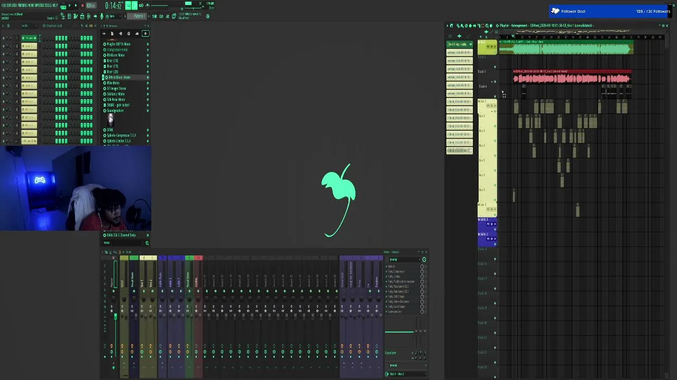Viewport: 677px width, 380px height.
Task: Toggle the Pattern/Song mode switch
Action: pos(63,7)
